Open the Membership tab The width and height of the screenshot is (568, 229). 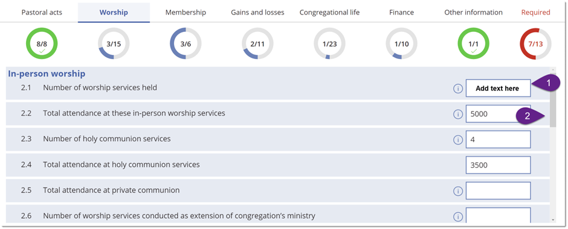(186, 12)
